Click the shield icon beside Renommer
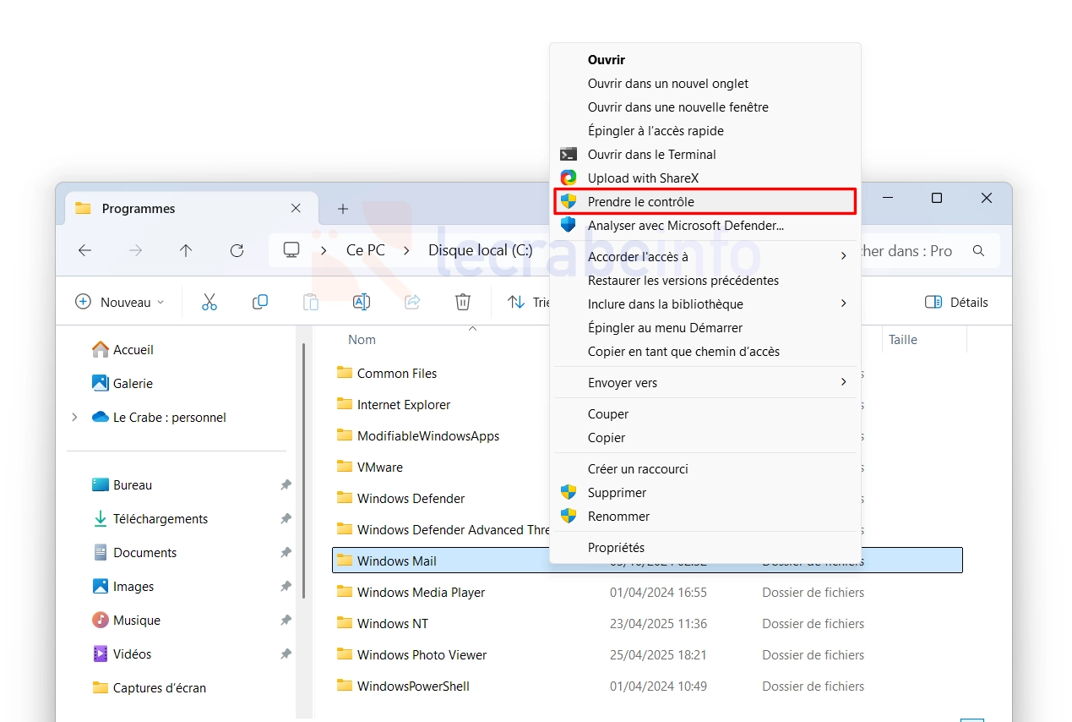 coord(569,517)
